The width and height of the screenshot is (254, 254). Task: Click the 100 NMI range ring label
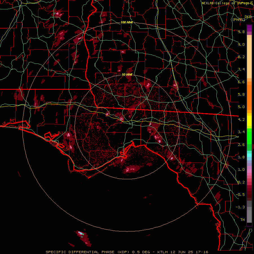point(127,22)
